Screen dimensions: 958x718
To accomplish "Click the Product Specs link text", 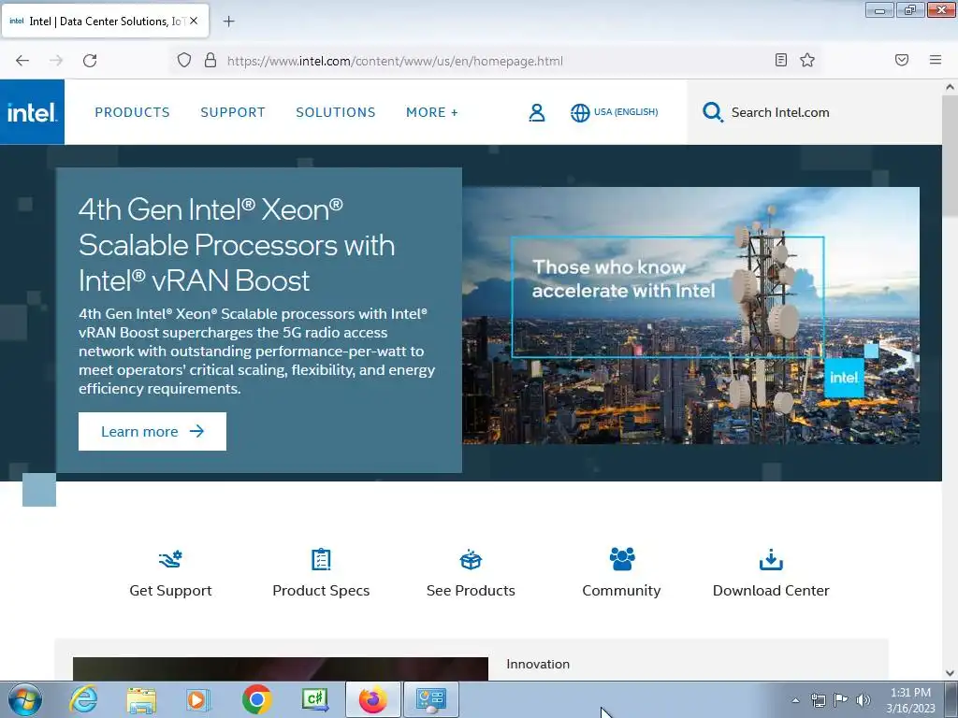I will pyautogui.click(x=321, y=591).
